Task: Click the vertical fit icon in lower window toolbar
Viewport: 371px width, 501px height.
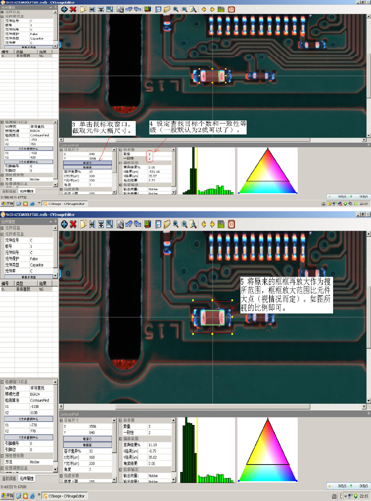Action: coord(101,224)
